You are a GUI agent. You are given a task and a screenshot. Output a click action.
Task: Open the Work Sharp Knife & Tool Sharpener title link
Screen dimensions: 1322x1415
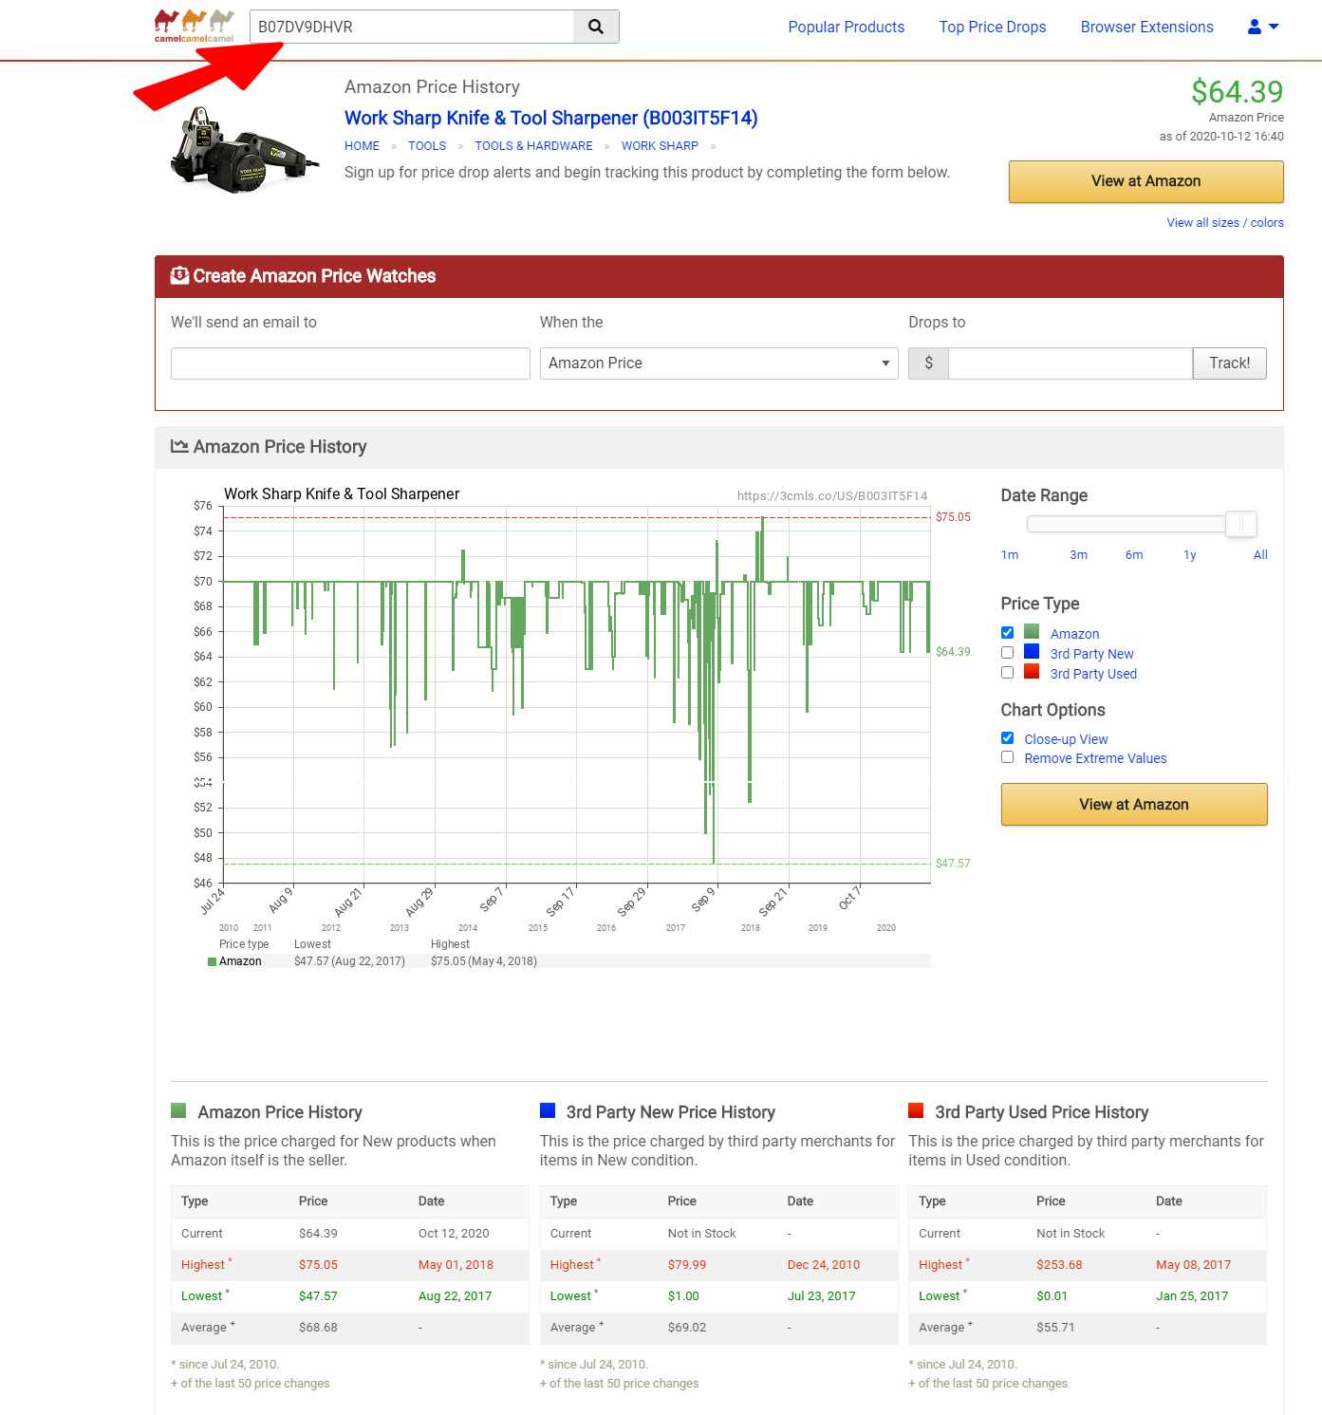[550, 118]
